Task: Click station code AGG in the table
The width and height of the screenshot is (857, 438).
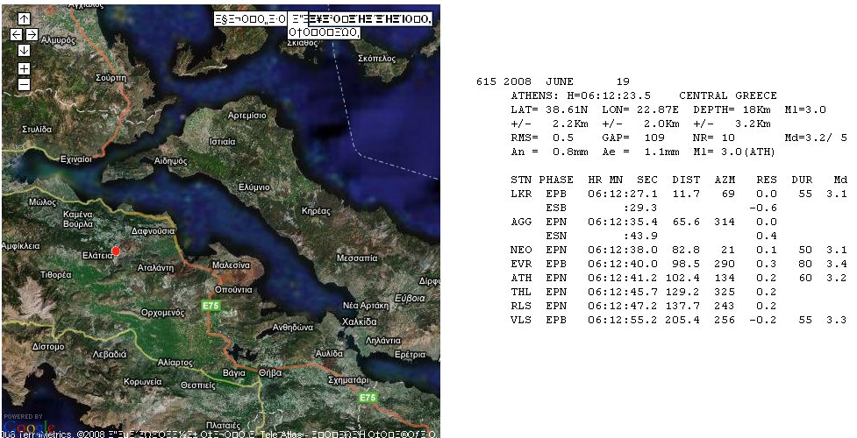Action: tap(521, 222)
